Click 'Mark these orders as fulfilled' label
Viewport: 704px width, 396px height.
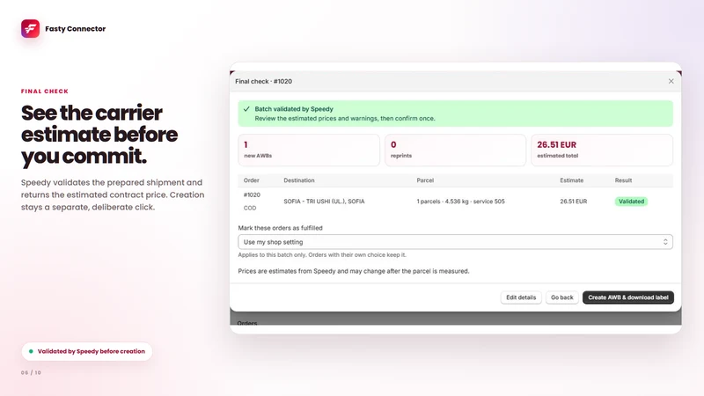(280, 228)
